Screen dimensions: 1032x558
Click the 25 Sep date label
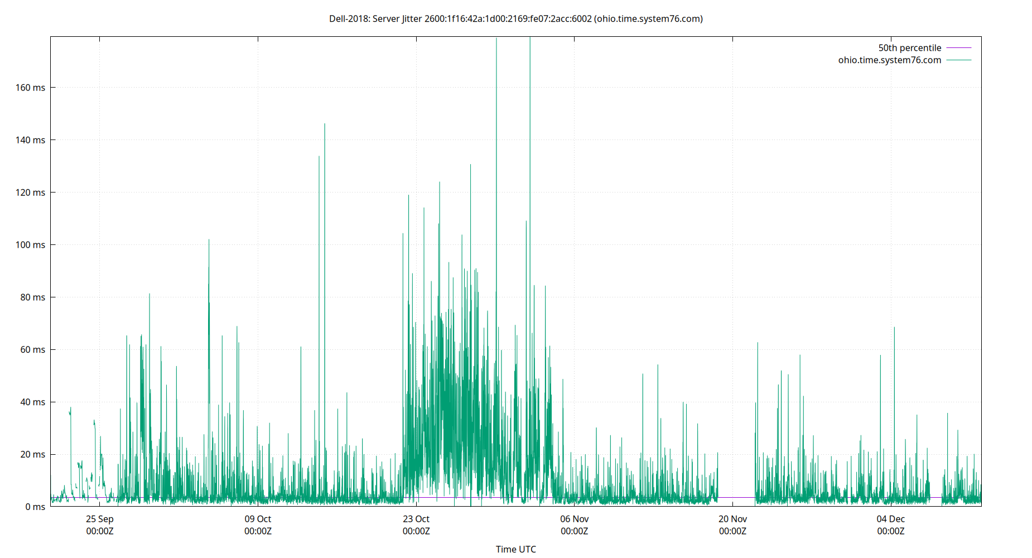point(99,519)
